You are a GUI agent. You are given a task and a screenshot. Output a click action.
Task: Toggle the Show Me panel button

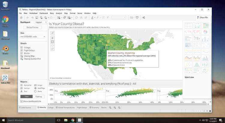point(202,17)
